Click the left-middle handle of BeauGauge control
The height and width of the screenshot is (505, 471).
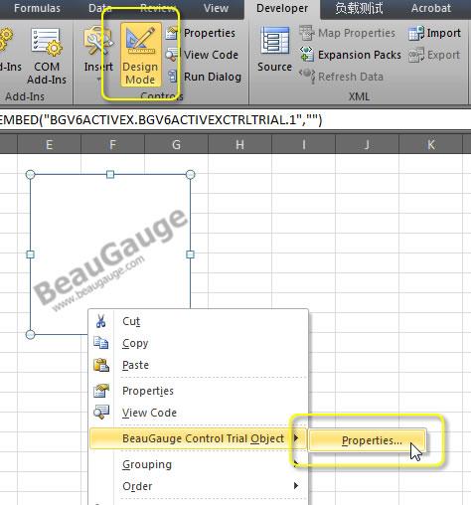(30, 254)
